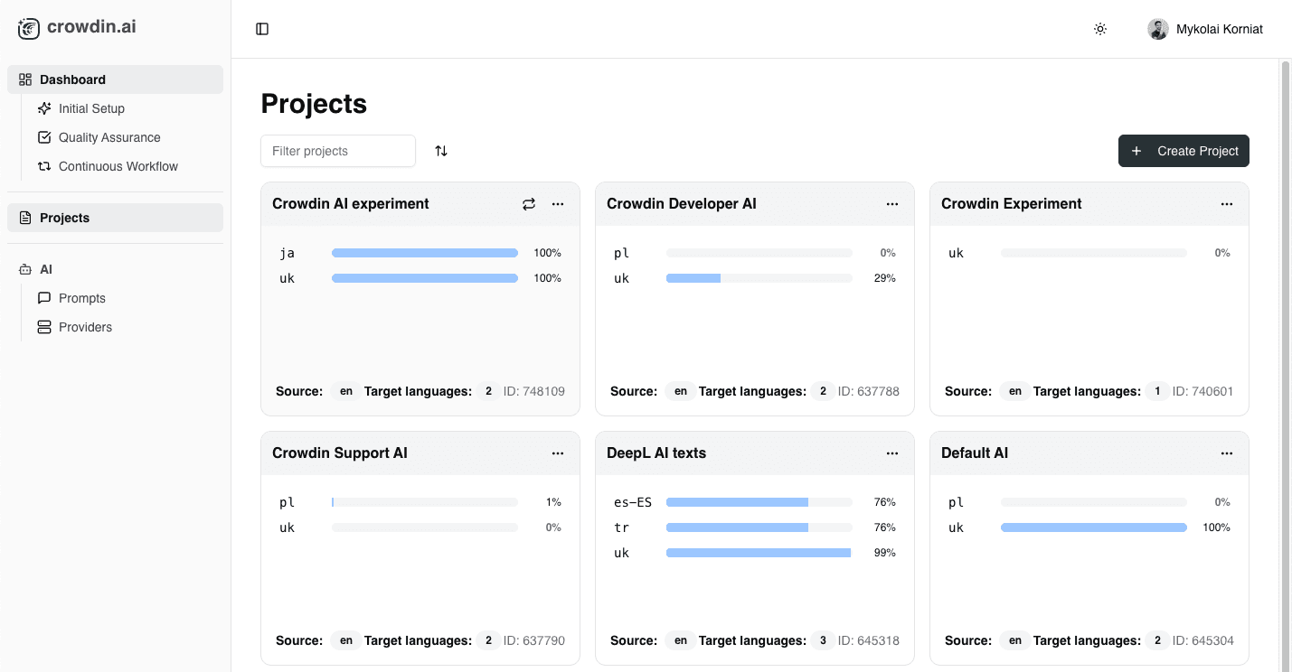Click the uk progress bar on Default AI
Image resolution: width=1292 pixels, height=672 pixels.
1094,527
